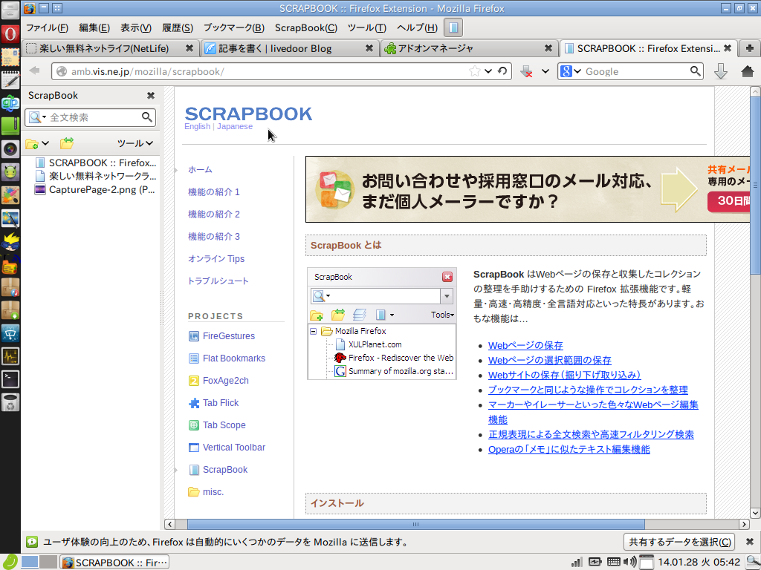Go to the Firefox home page icon

point(748,71)
